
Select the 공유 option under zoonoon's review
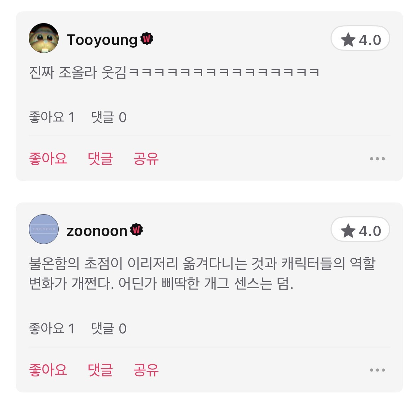tap(146, 370)
